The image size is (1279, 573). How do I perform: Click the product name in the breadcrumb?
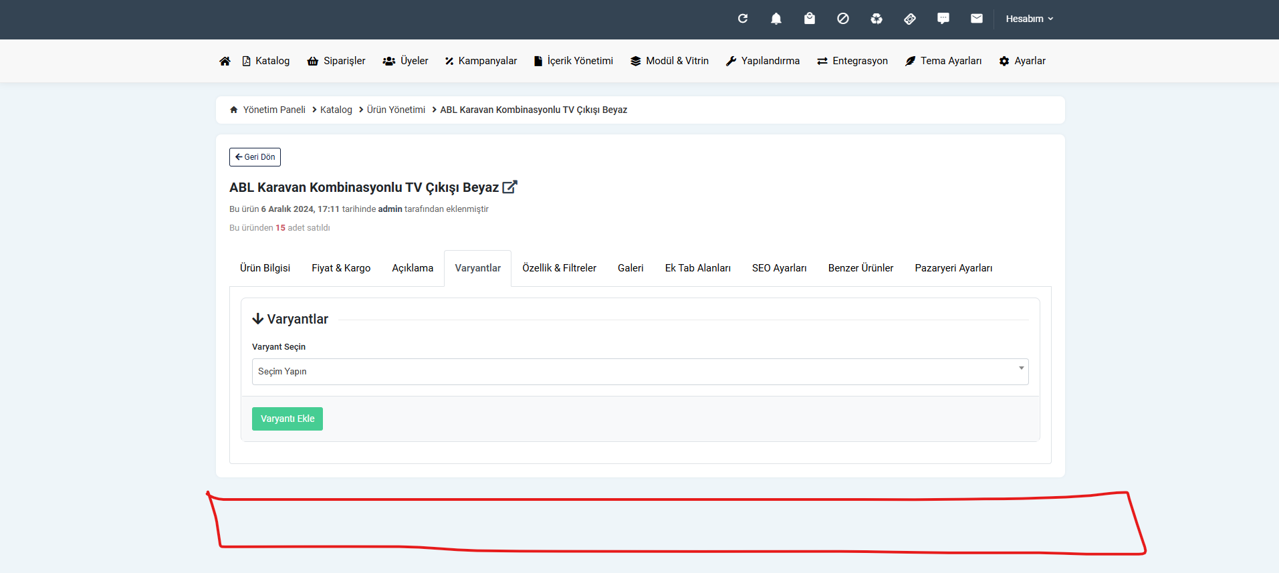coord(534,110)
